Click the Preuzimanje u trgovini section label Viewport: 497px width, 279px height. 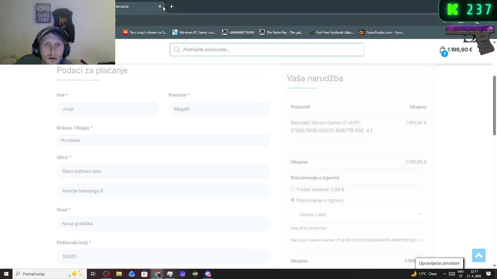click(315, 178)
